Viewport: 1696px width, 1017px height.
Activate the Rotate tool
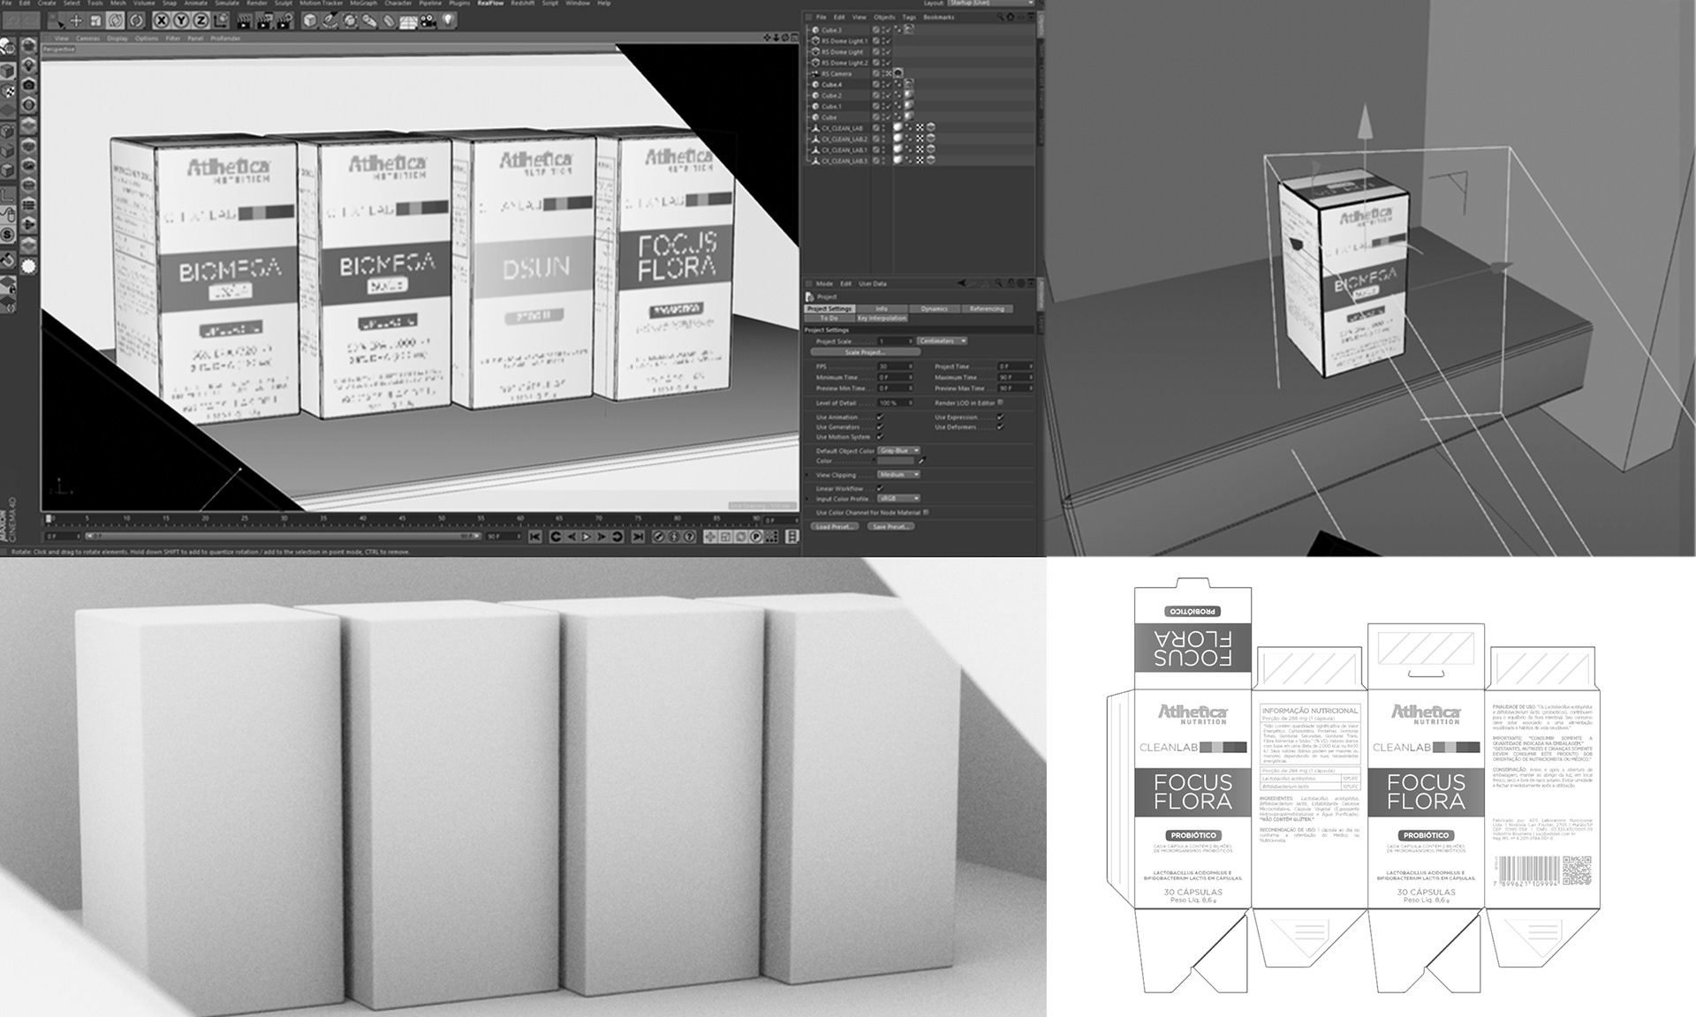click(115, 20)
